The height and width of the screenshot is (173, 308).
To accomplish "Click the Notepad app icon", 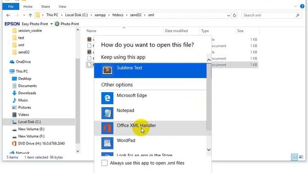I will click(107, 113).
